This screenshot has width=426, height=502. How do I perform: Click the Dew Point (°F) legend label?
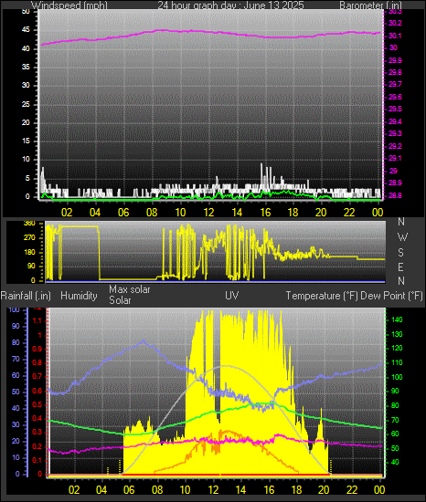(x=391, y=296)
